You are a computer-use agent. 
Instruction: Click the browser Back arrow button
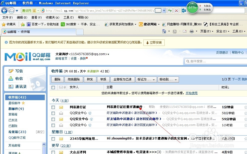point(4,11)
